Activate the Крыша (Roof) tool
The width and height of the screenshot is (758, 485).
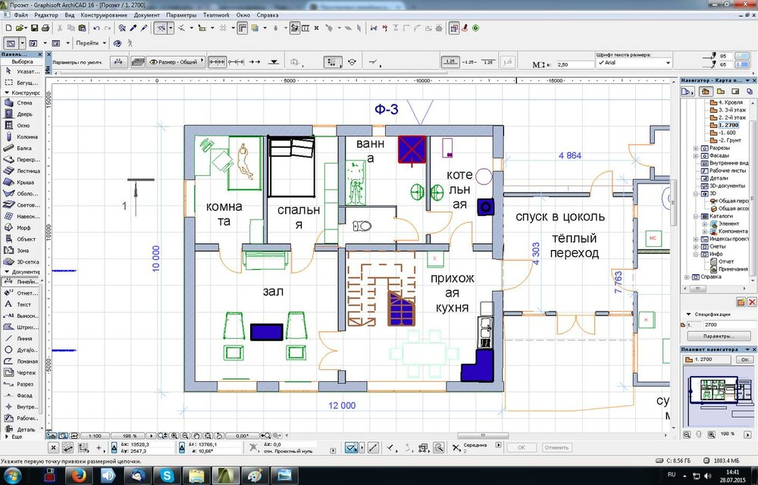point(23,183)
